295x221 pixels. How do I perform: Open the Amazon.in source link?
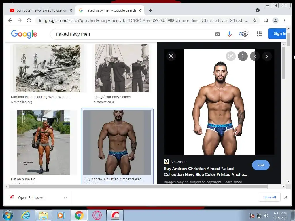175,162
